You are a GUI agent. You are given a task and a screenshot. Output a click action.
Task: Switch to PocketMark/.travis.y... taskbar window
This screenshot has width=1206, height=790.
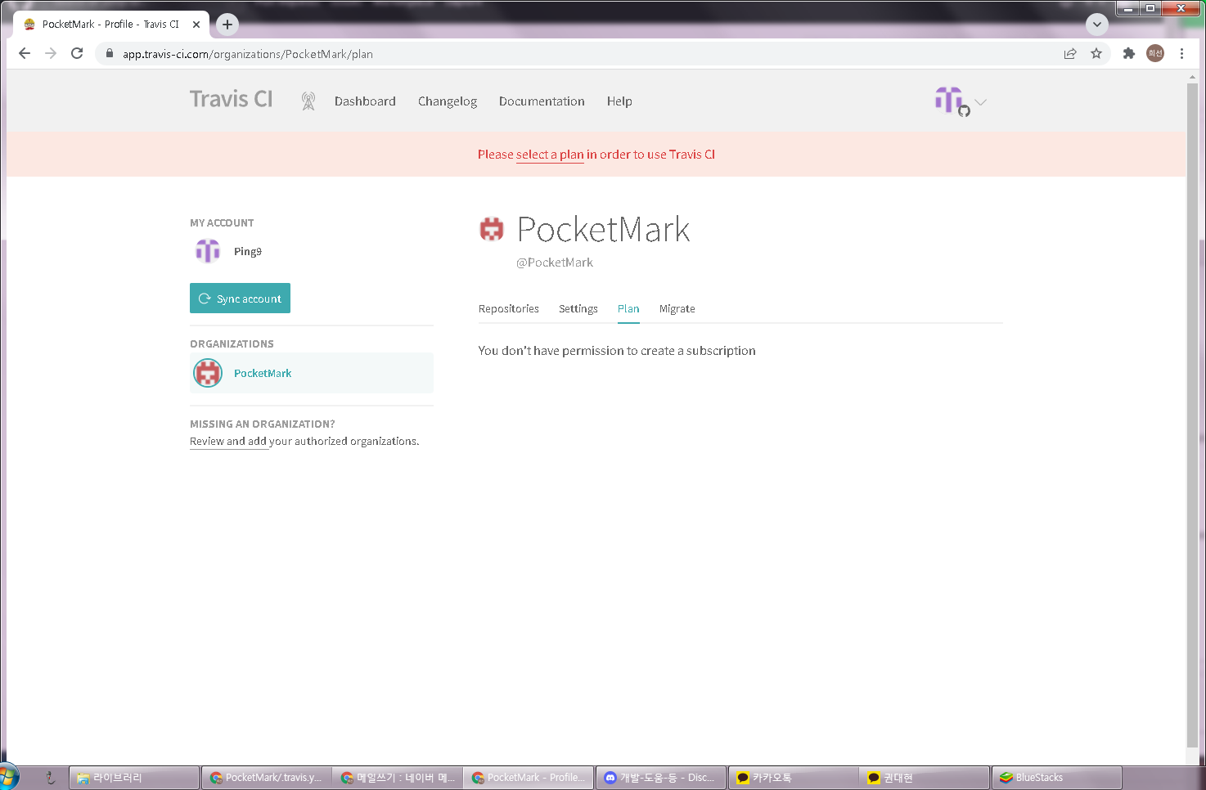(x=267, y=778)
